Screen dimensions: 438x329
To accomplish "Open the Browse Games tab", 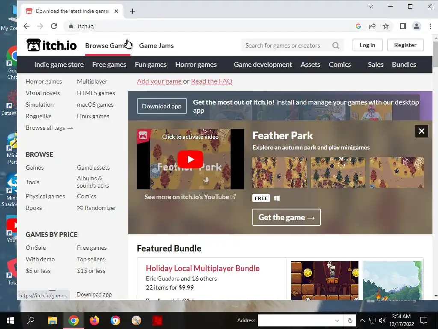I will [x=107, y=45].
